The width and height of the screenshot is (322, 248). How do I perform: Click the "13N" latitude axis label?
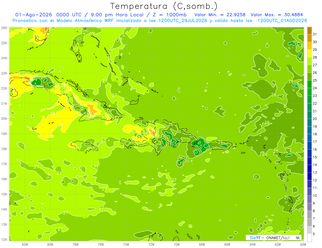pyautogui.click(x=4, y=224)
